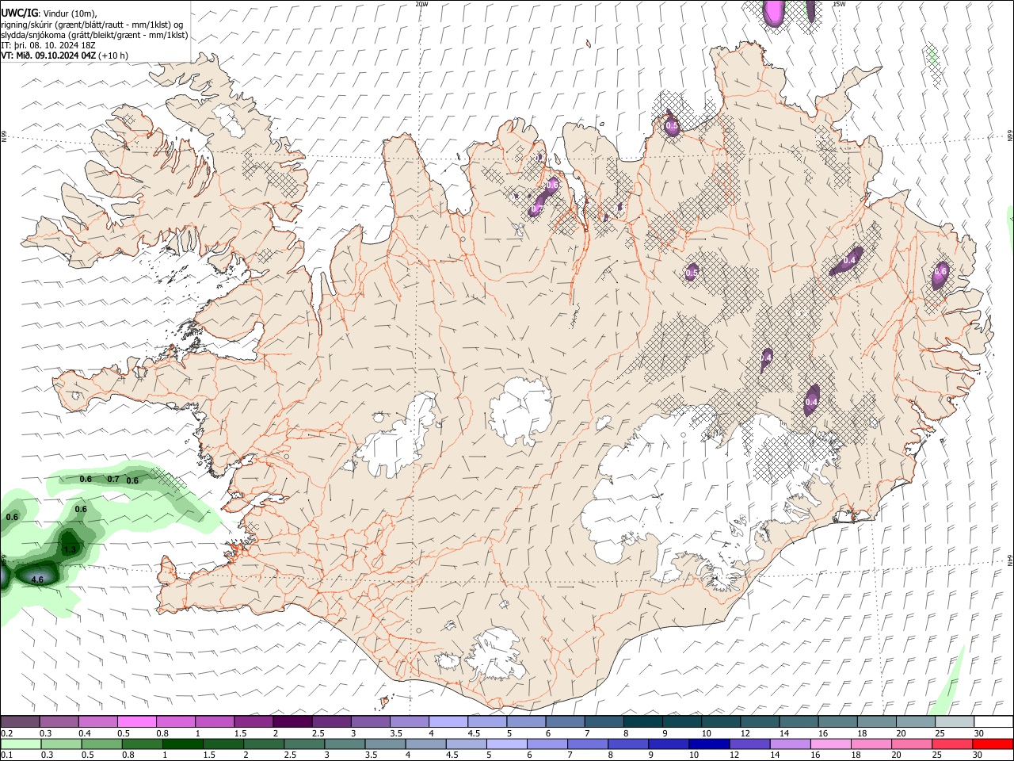Pick violet 12–14 rain scale swatch
The width and height of the screenshot is (1014, 761).
point(749,744)
